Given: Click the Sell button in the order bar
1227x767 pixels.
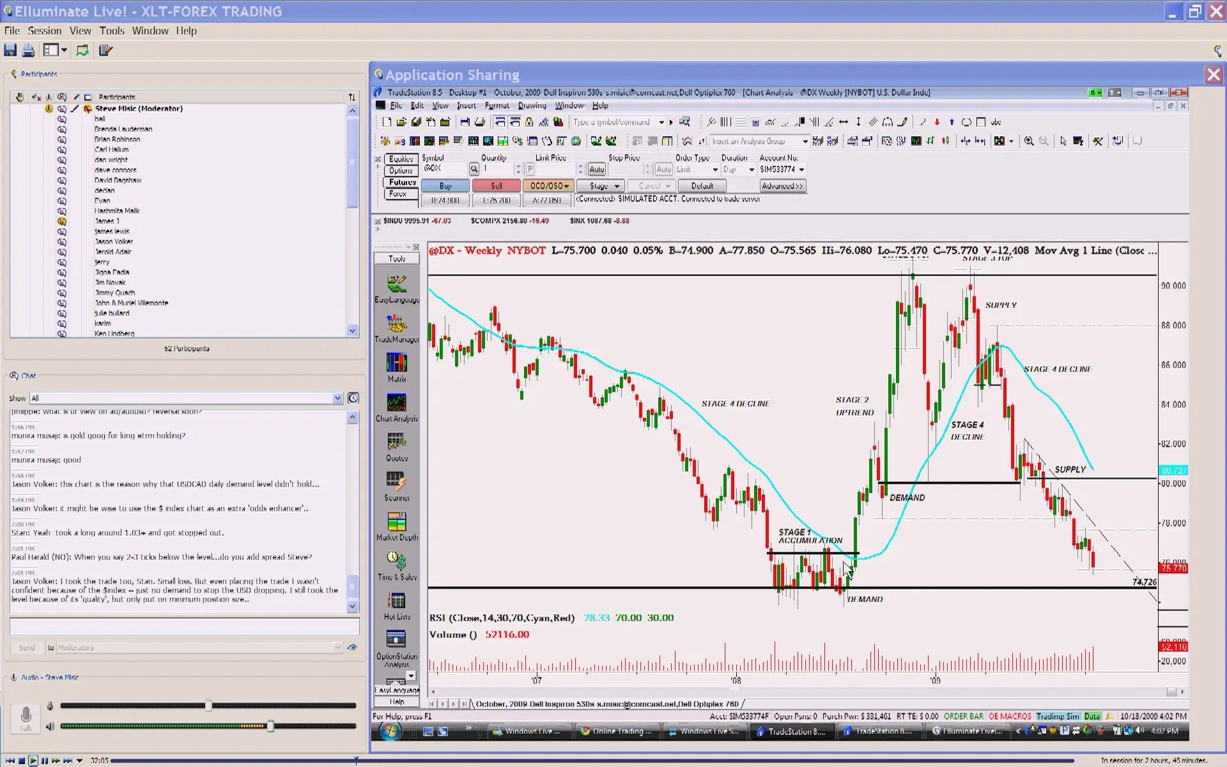Looking at the screenshot, I should 497,185.
